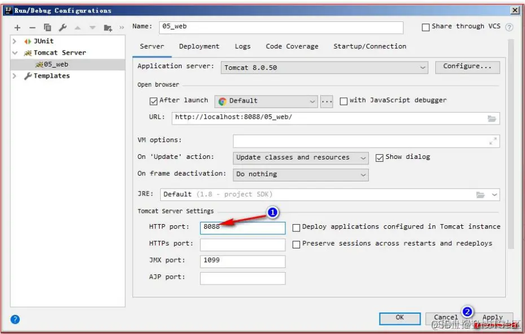Screen dimensions: 525x334
Task: Toggle Show dialog checkbox
Action: coord(380,158)
